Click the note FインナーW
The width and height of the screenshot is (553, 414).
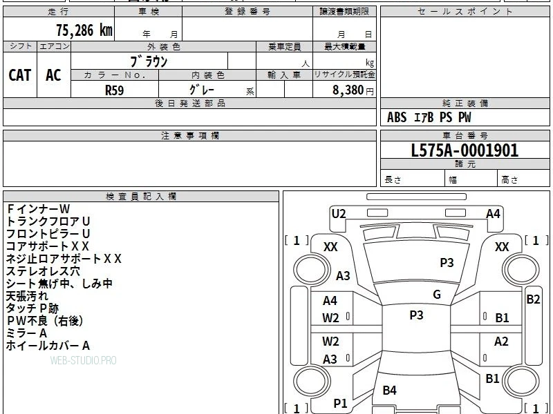click(x=39, y=209)
